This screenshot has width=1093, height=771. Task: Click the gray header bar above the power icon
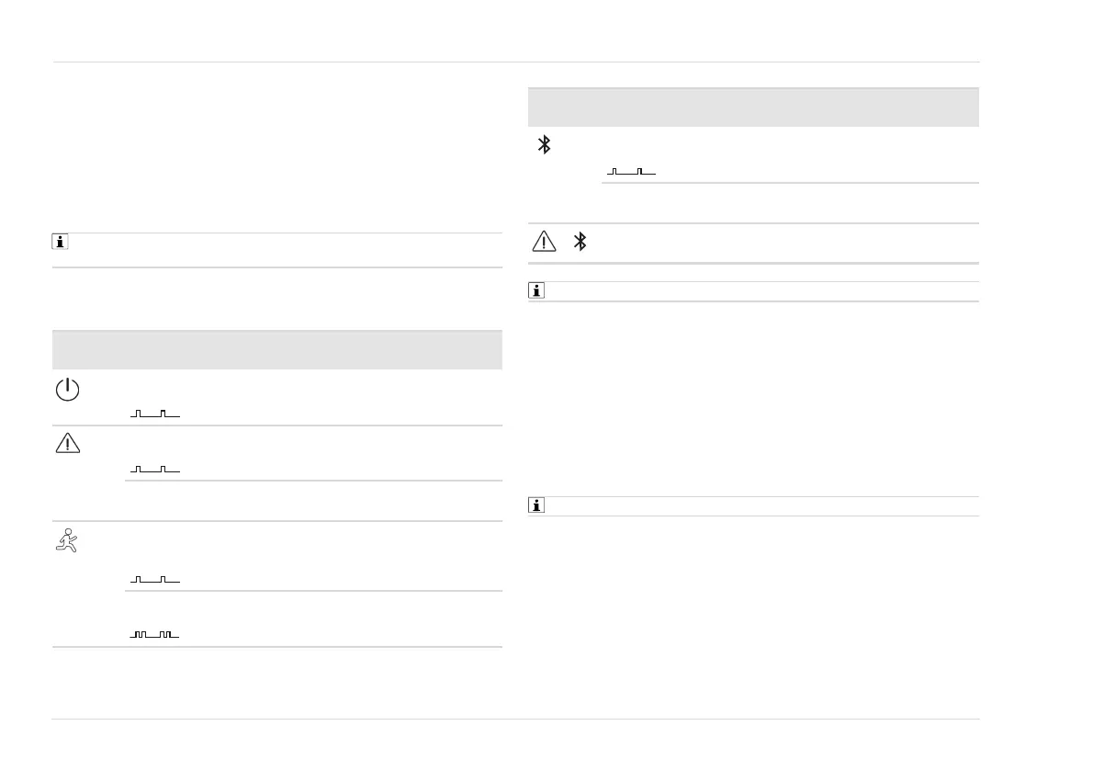coord(277,349)
